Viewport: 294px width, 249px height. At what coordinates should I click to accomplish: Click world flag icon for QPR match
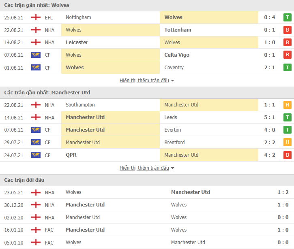[36, 155]
